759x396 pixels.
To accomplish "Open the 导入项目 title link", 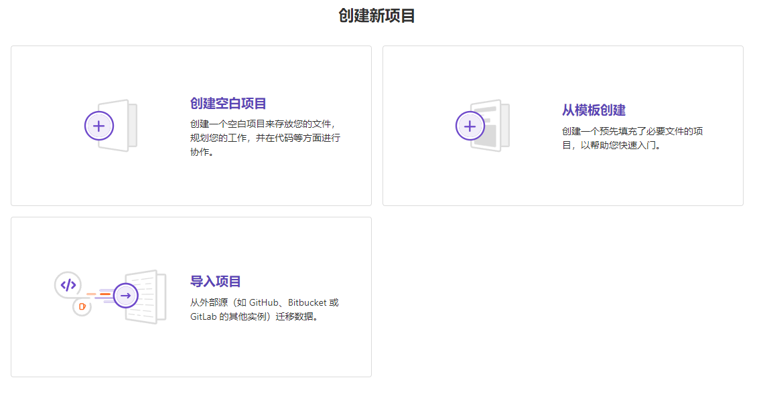I will tap(216, 282).
